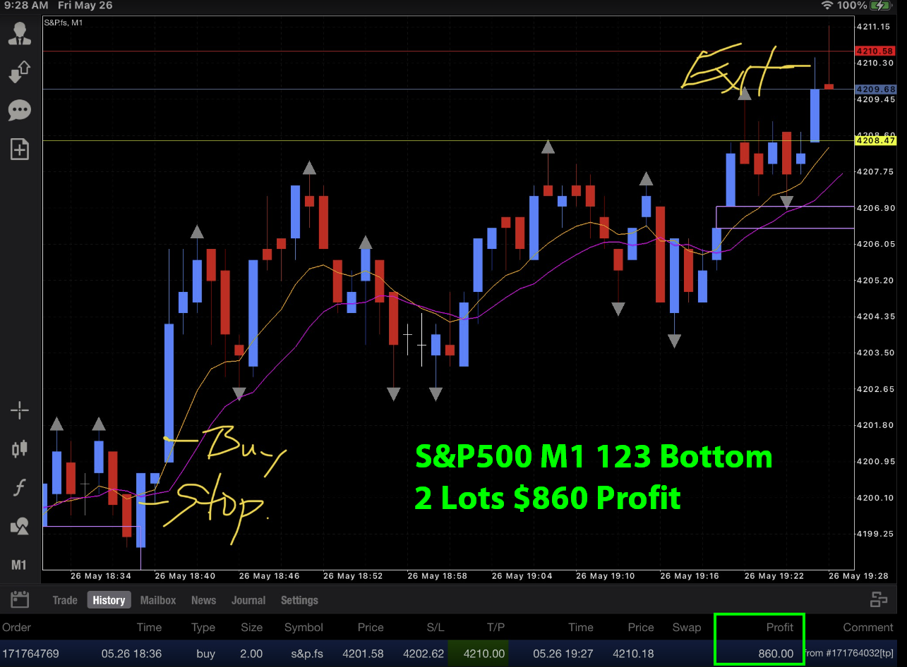
Task: Sort history by Comment column header
Action: [x=868, y=627]
